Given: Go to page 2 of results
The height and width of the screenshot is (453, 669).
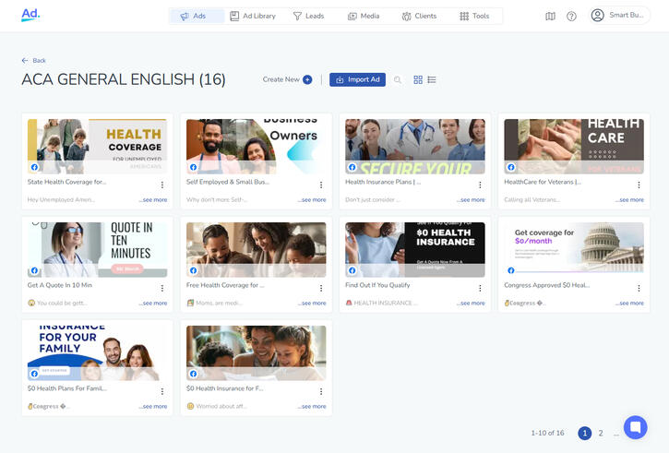Looking at the screenshot, I should pos(601,433).
